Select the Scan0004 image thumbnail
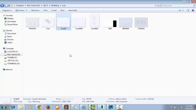This screenshot has width=196, height=110. click(79, 22)
